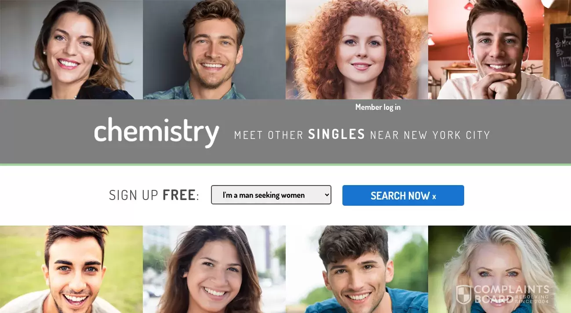Click the MEET OTHER SINGLES NEAR NEW YORK CITY tagline
The width and height of the screenshot is (571, 313).
click(x=362, y=135)
